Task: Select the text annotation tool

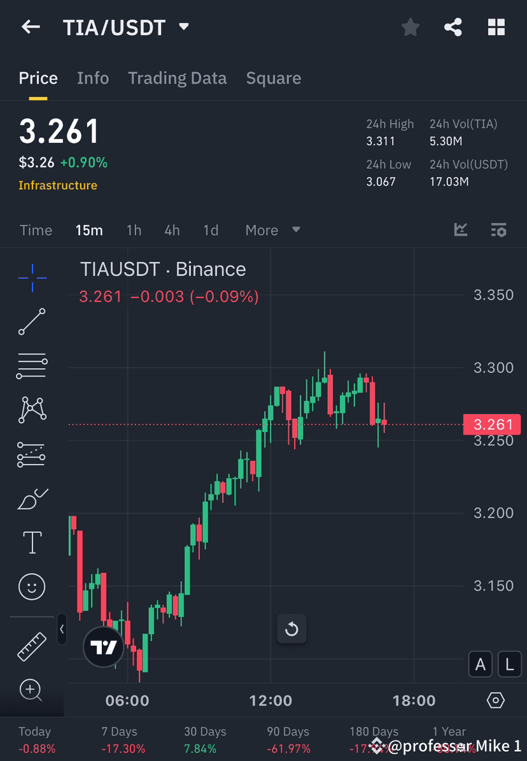Action: [32, 542]
